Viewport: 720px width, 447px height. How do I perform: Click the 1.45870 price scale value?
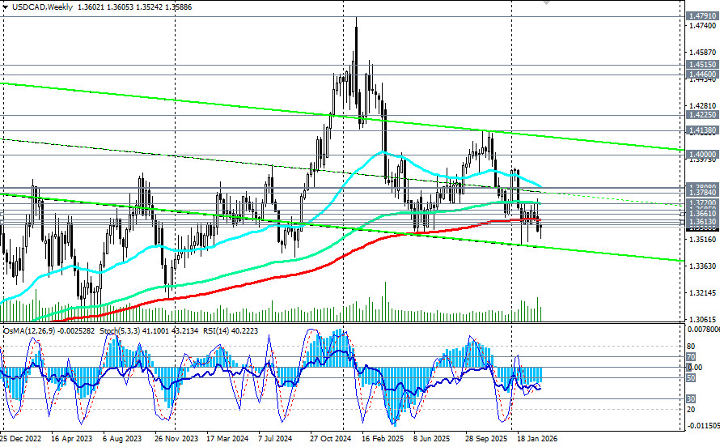(701, 53)
